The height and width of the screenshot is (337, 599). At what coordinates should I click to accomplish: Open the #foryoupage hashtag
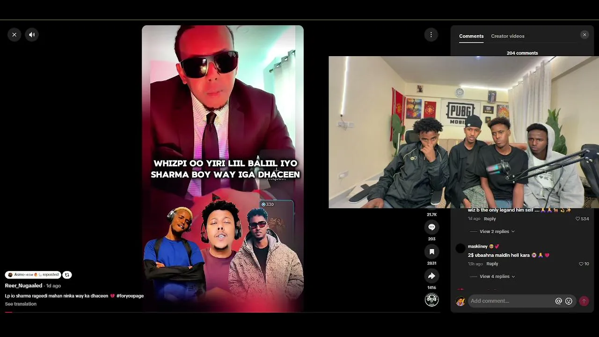(130, 296)
